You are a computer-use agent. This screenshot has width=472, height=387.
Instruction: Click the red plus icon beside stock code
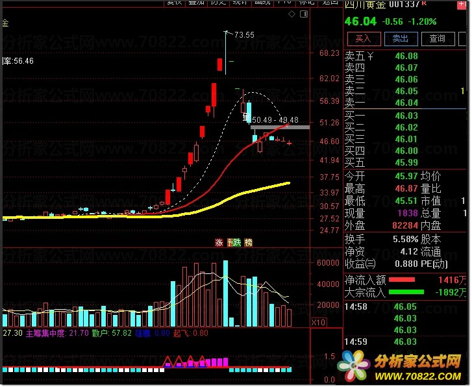pos(462,5)
